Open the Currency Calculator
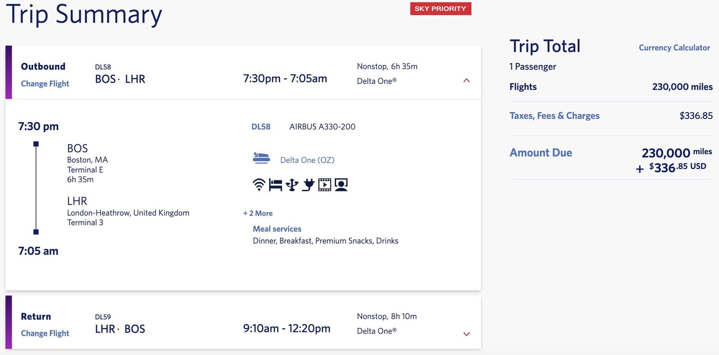 coord(675,48)
